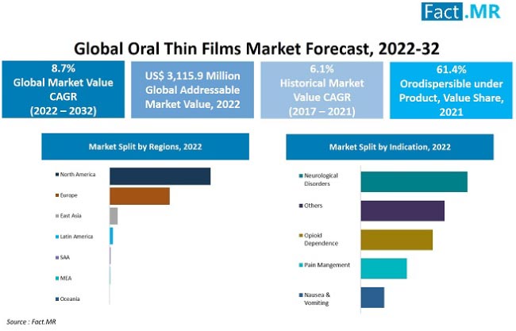
Task: Click the MEA legend swatch
Action: click(57, 279)
